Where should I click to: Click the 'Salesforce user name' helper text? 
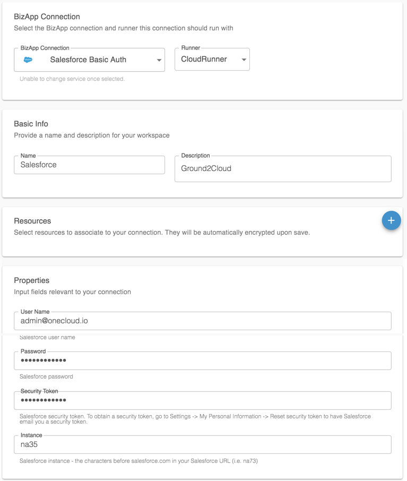click(47, 337)
